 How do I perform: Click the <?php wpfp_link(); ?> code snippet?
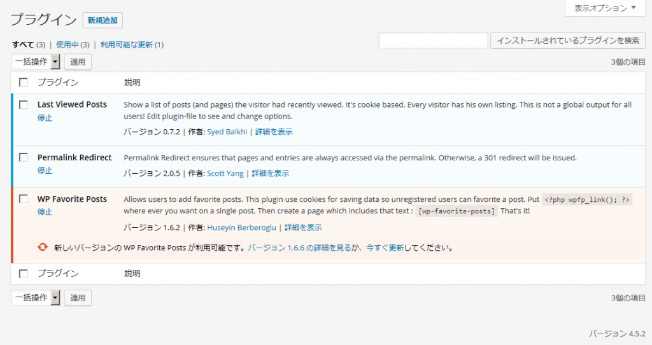click(587, 199)
